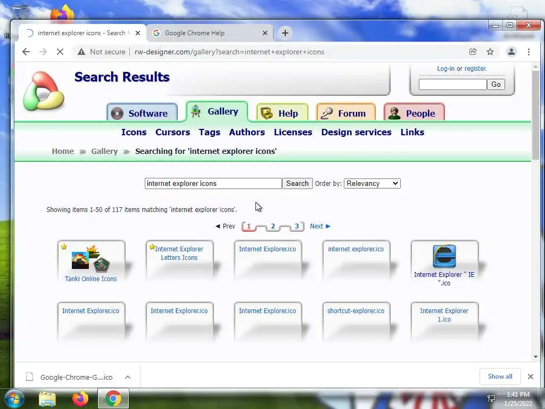Click the Go button
Viewport: 545px width, 409px height.
point(496,84)
